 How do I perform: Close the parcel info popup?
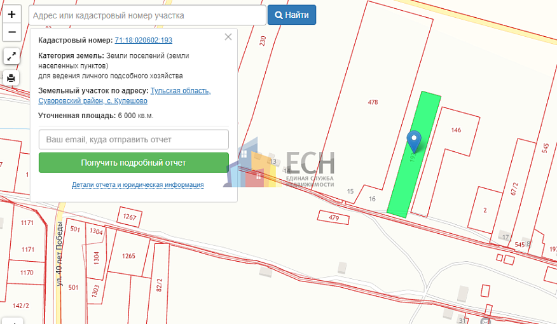(228, 37)
